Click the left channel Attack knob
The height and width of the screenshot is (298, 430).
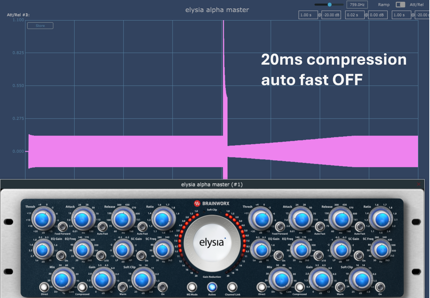point(82,219)
